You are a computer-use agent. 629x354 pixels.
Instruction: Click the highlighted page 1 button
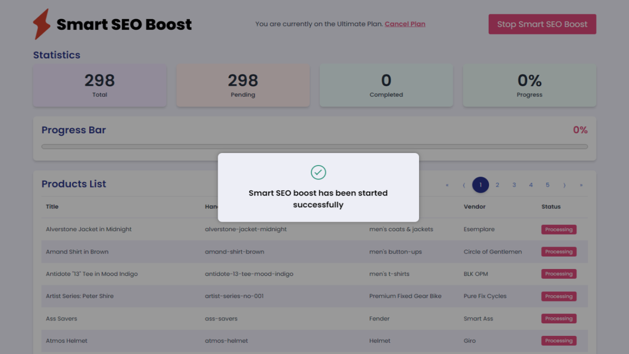point(481,185)
